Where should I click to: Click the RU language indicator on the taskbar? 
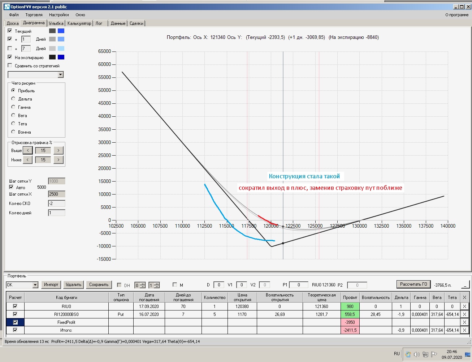click(397, 354)
